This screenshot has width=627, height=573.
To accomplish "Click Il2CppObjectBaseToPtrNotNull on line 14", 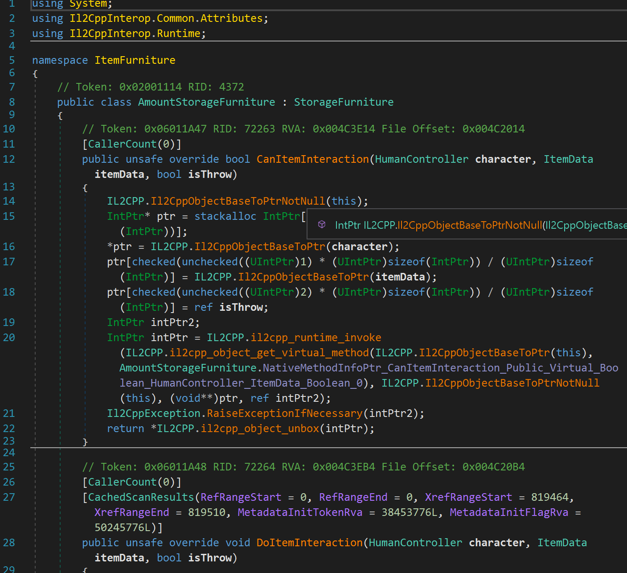I will click(238, 201).
